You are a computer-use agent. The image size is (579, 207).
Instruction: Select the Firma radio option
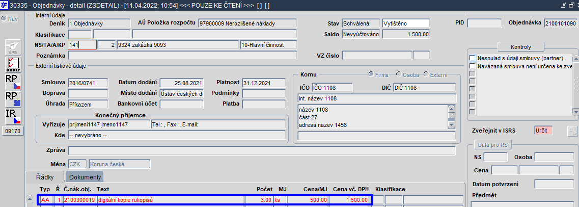pyautogui.click(x=371, y=74)
